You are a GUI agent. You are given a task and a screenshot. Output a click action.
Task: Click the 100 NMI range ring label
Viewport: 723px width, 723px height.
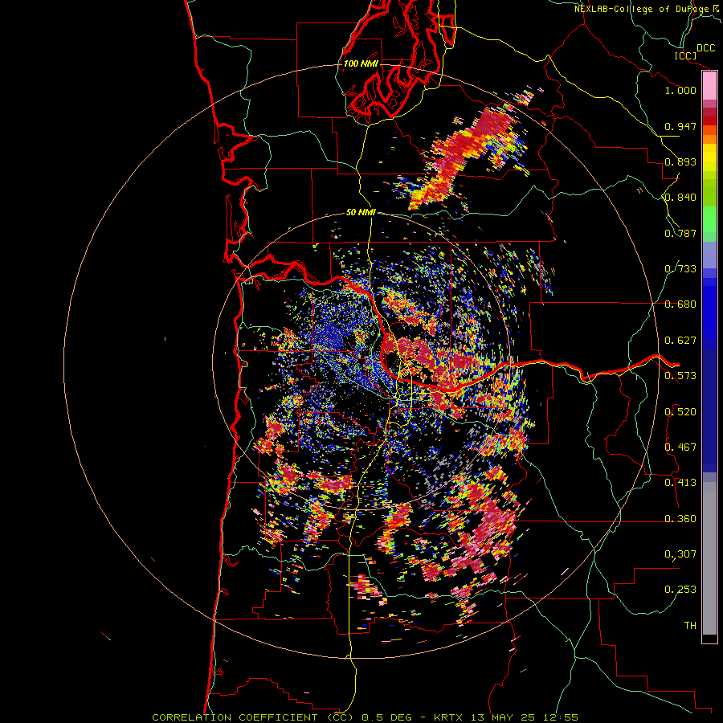tap(361, 63)
